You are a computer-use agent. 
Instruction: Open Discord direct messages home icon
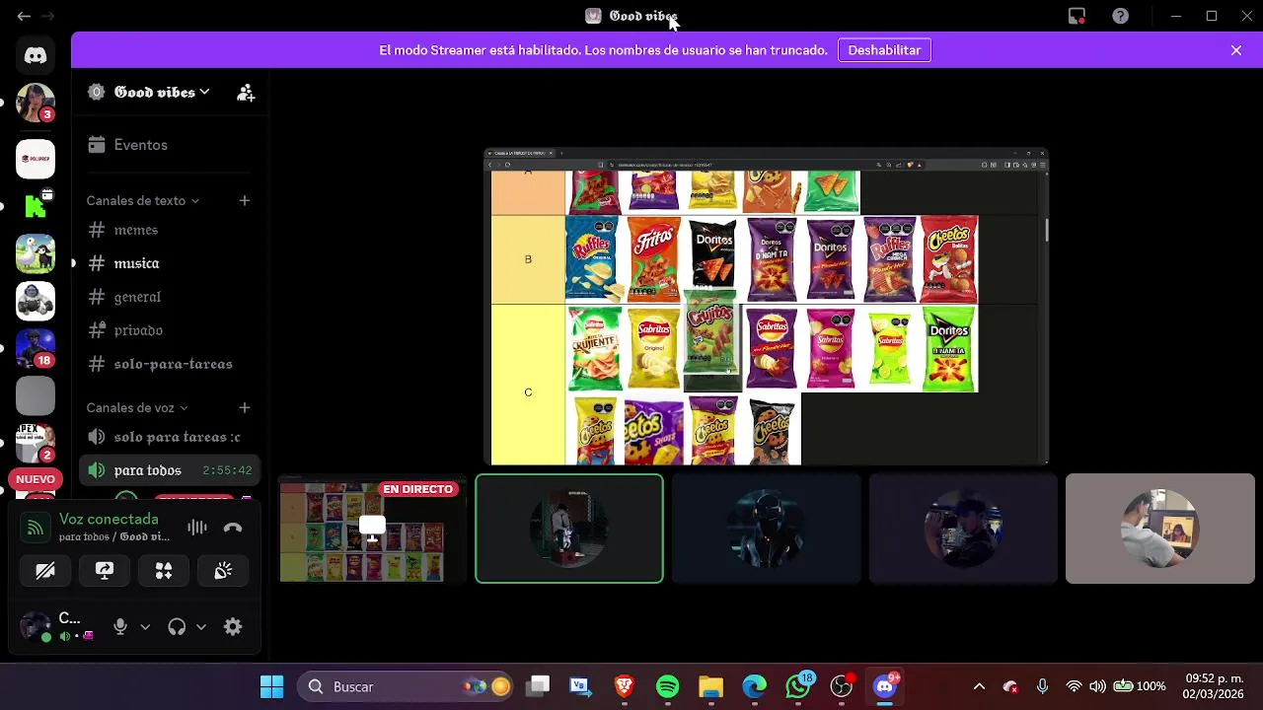point(36,56)
